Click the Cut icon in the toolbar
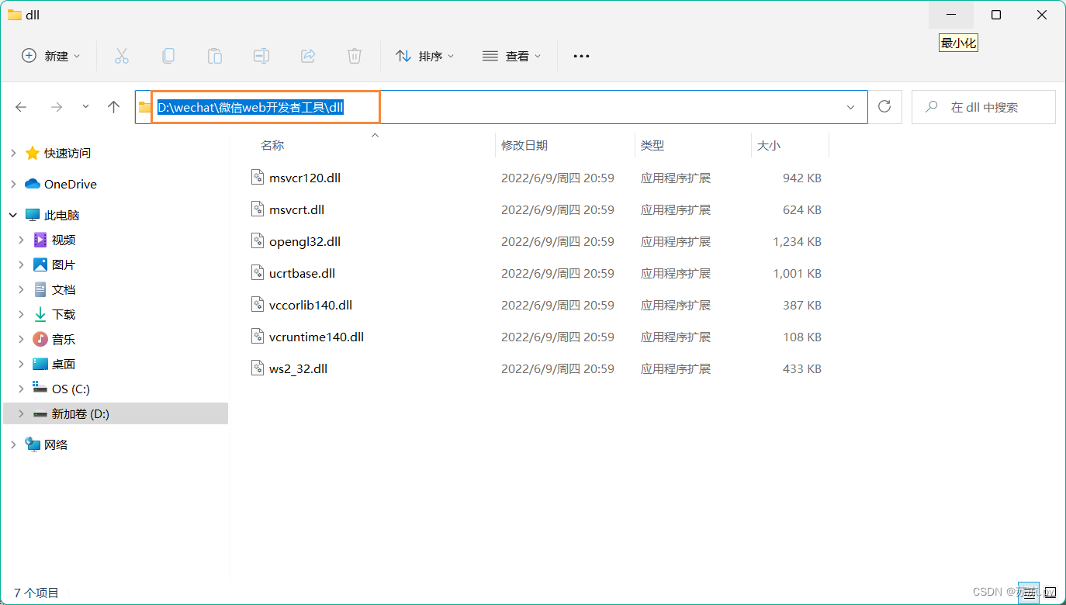1066x605 pixels. pyautogui.click(x=121, y=55)
